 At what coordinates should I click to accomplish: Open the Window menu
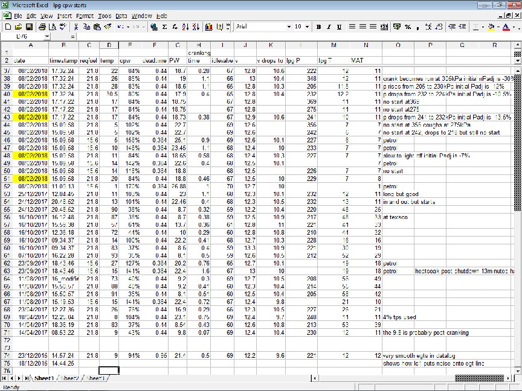141,16
